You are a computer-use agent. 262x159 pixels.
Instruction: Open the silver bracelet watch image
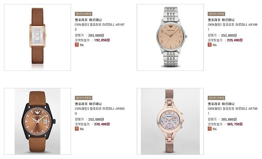(170, 37)
